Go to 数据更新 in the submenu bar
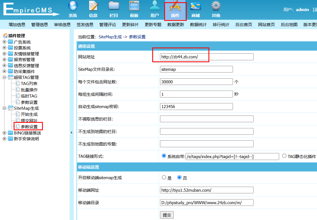 176,24
